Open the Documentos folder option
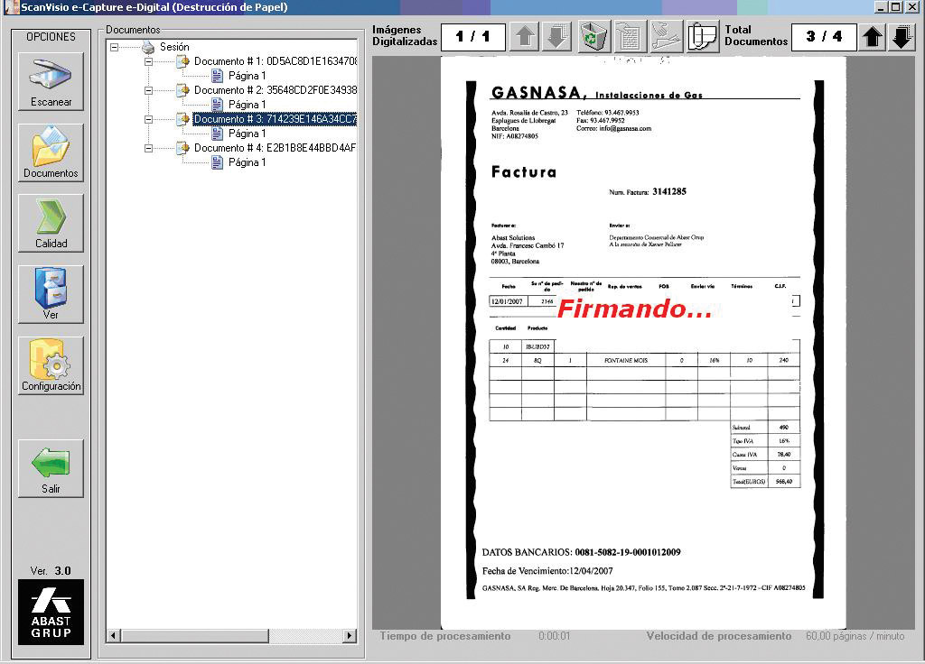 [51, 152]
